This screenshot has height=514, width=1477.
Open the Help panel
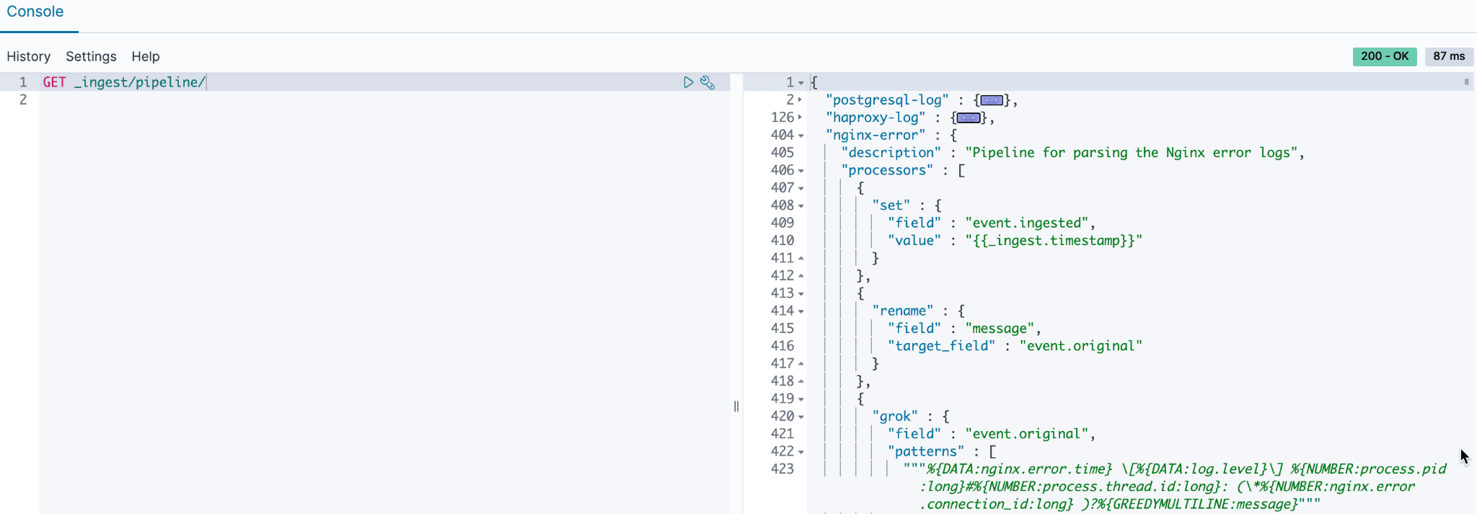146,56
